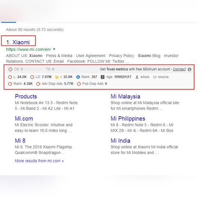Image resolution: width=197 pixels, height=197 pixels.
Task: Open the Mi Malaysia sitelink
Action: (126, 96)
